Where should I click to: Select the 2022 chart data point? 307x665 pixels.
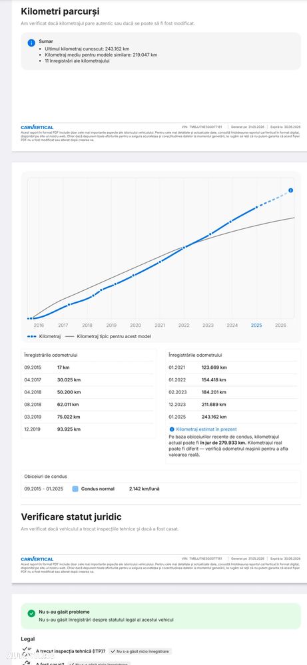184,247
